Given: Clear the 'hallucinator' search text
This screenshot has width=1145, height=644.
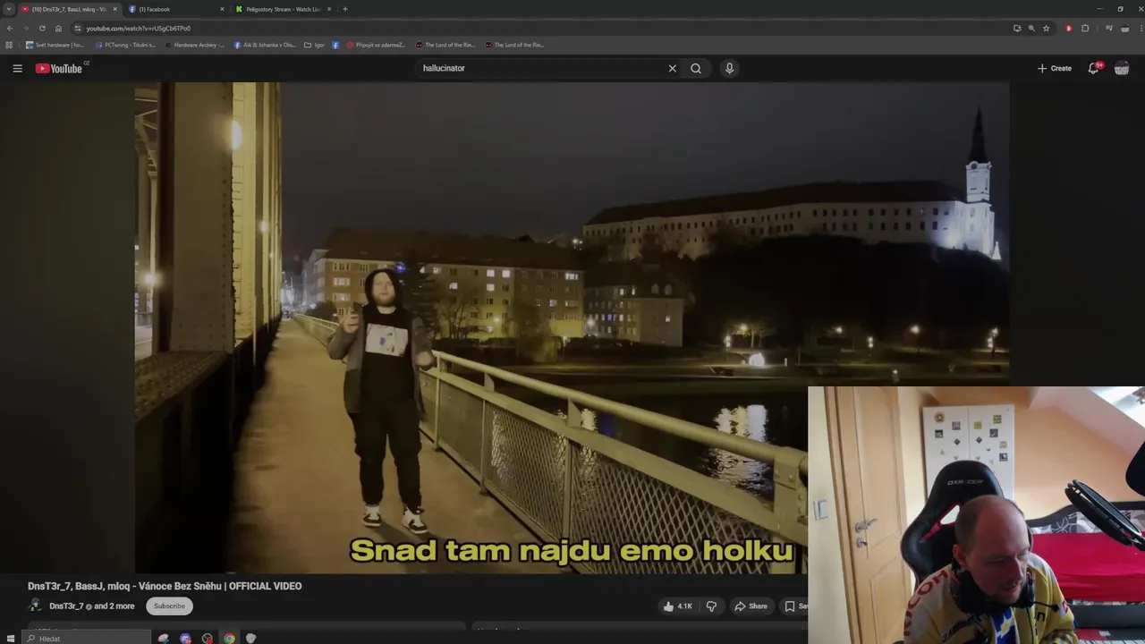Looking at the screenshot, I should (x=673, y=68).
